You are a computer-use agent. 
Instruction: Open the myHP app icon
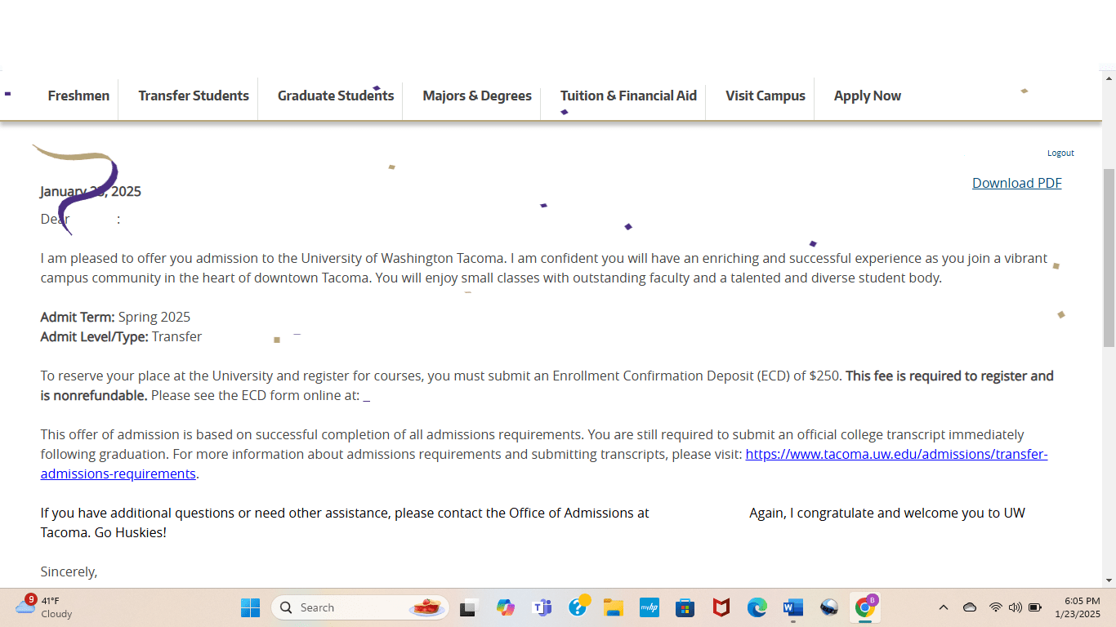click(x=649, y=607)
